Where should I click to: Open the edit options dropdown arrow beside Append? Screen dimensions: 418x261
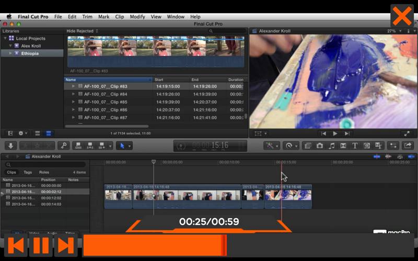pos(110,146)
